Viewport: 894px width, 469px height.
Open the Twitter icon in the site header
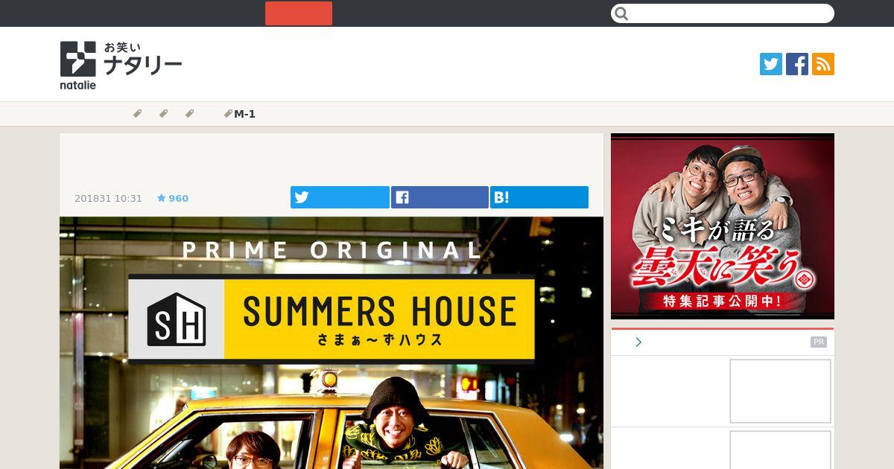pyautogui.click(x=771, y=64)
